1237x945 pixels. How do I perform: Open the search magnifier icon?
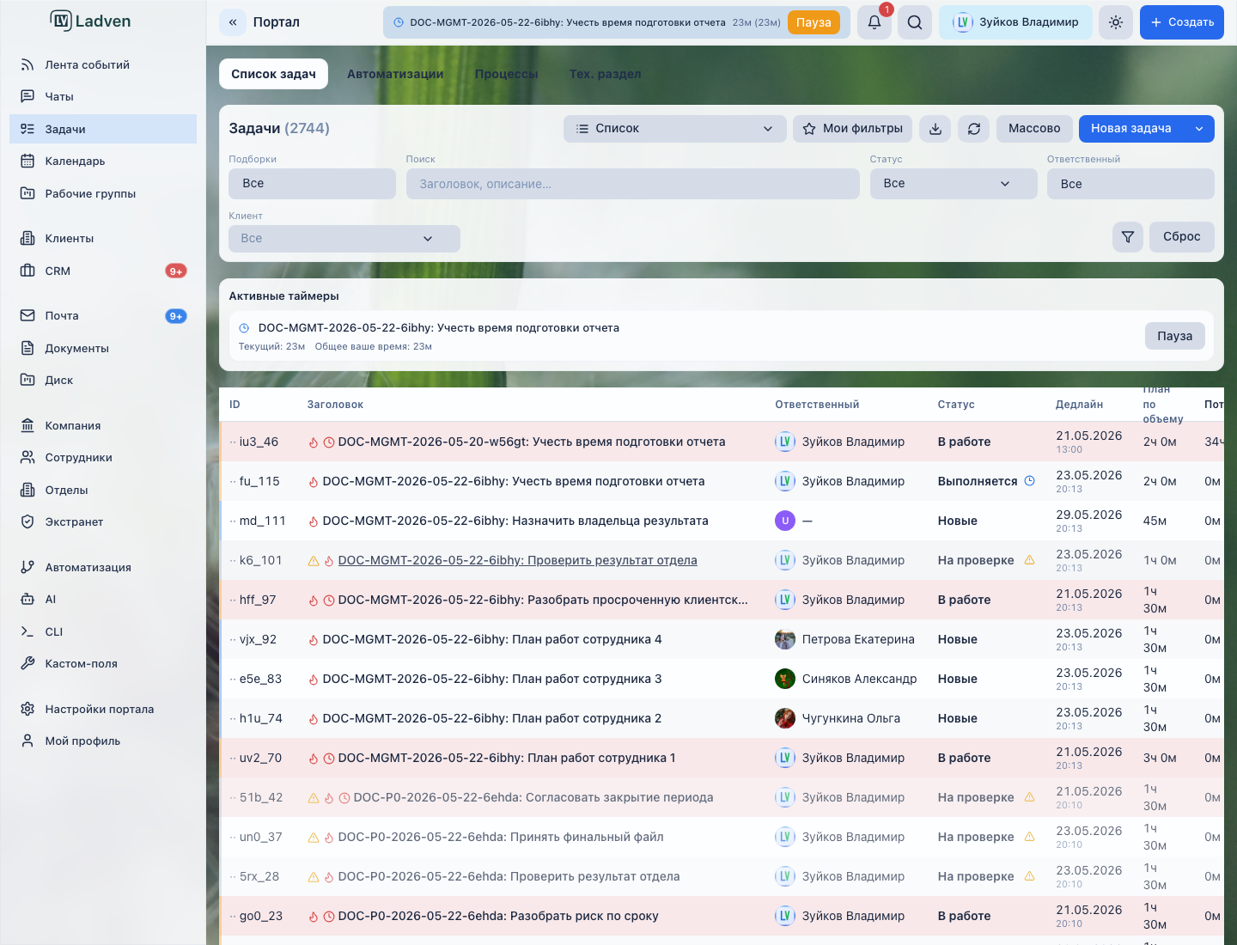(915, 22)
